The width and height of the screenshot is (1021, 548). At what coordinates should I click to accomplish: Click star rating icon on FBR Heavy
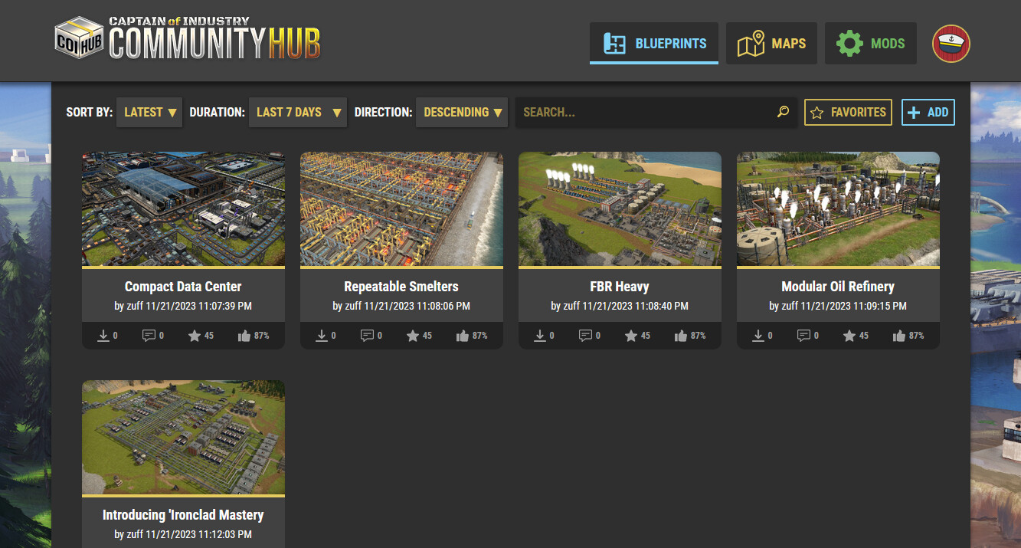point(631,336)
